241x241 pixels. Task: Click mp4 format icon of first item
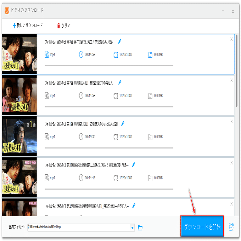click(x=47, y=55)
